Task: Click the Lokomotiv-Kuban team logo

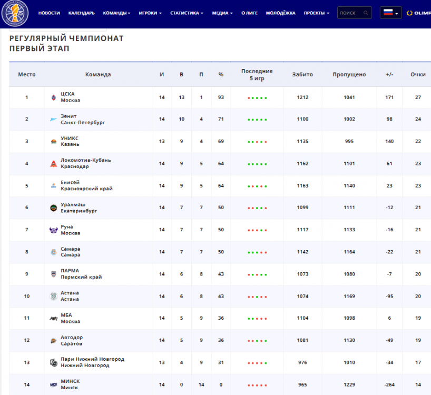Action: (x=53, y=164)
